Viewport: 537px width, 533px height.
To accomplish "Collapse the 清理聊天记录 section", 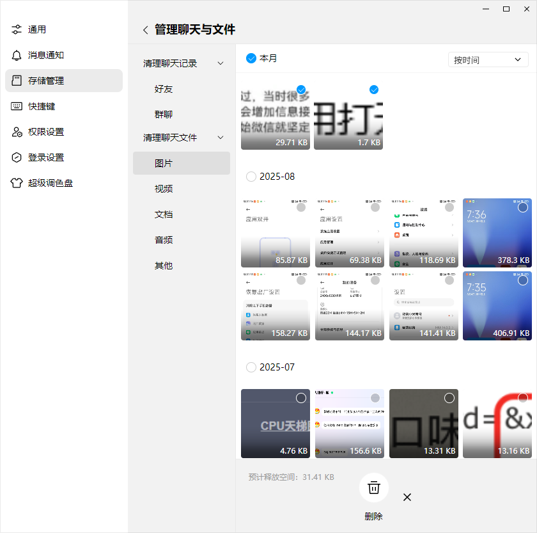I will click(221, 64).
